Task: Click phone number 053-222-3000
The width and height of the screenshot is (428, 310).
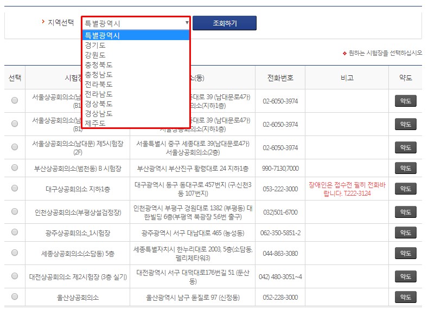Action: [x=280, y=189]
